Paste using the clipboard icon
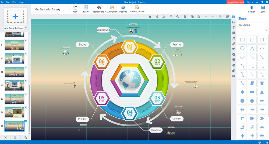The height and width of the screenshot is (144, 269). (x=199, y=17)
